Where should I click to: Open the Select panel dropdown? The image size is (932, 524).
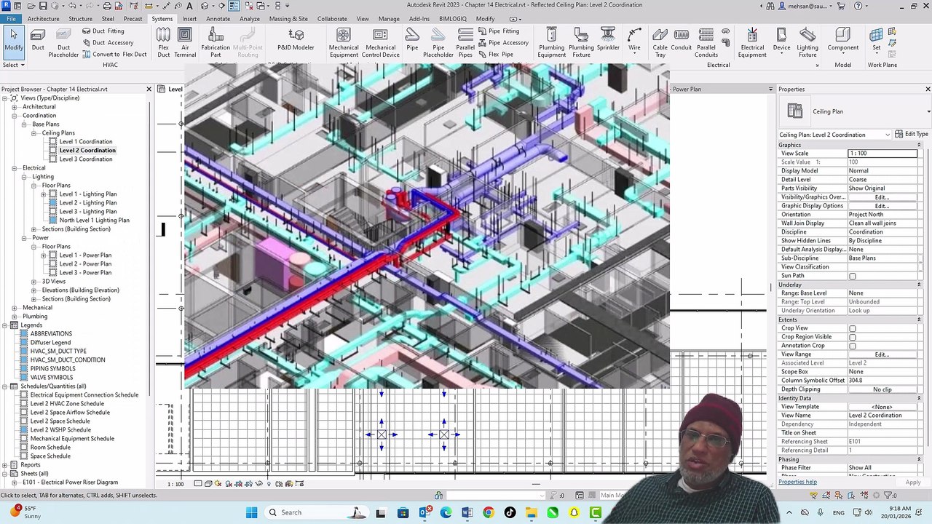pos(14,65)
